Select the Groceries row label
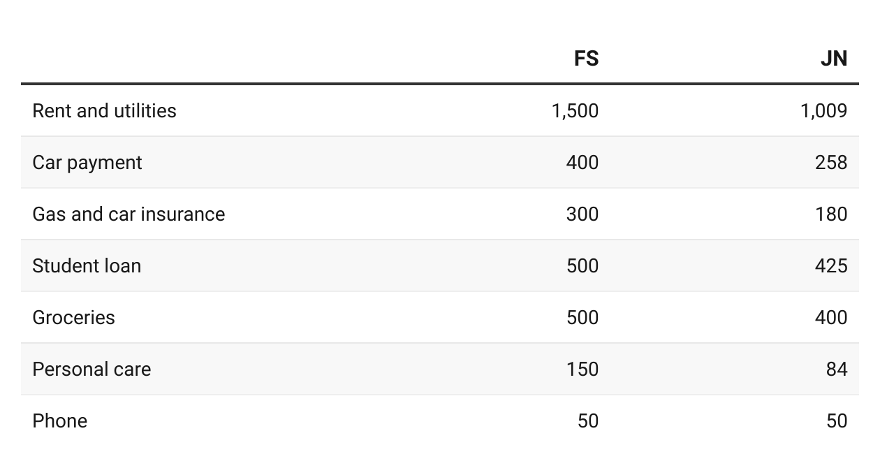Viewport: 880px width, 461px height. coord(73,317)
